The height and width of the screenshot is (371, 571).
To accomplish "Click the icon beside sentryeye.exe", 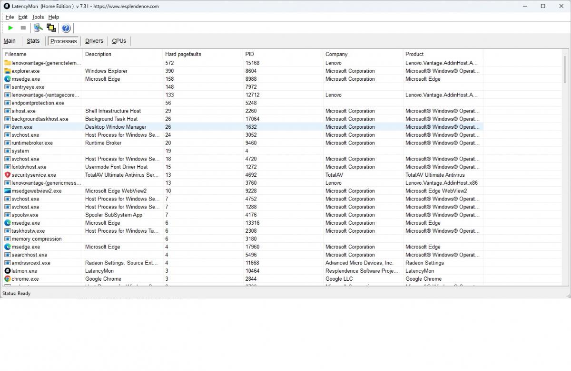I will pos(8,87).
